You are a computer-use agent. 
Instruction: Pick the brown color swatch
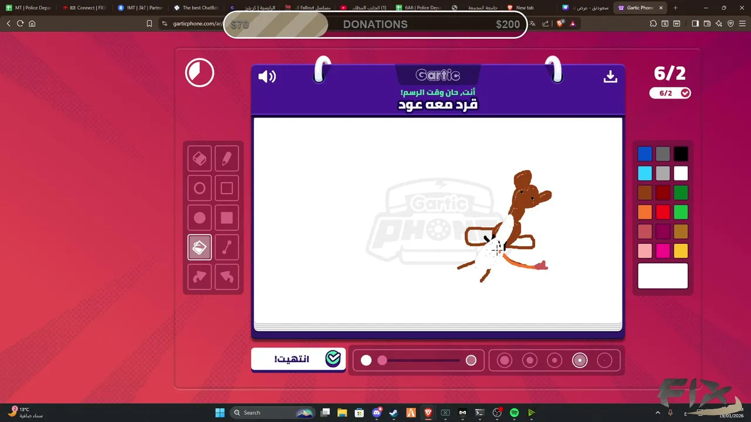point(645,192)
